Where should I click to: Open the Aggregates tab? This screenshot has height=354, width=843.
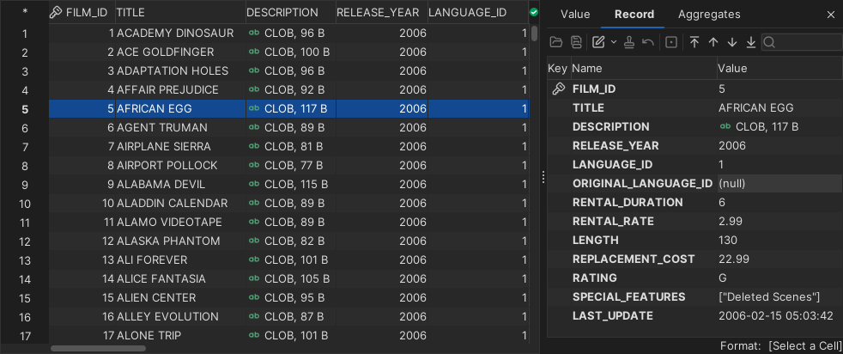[x=709, y=14]
